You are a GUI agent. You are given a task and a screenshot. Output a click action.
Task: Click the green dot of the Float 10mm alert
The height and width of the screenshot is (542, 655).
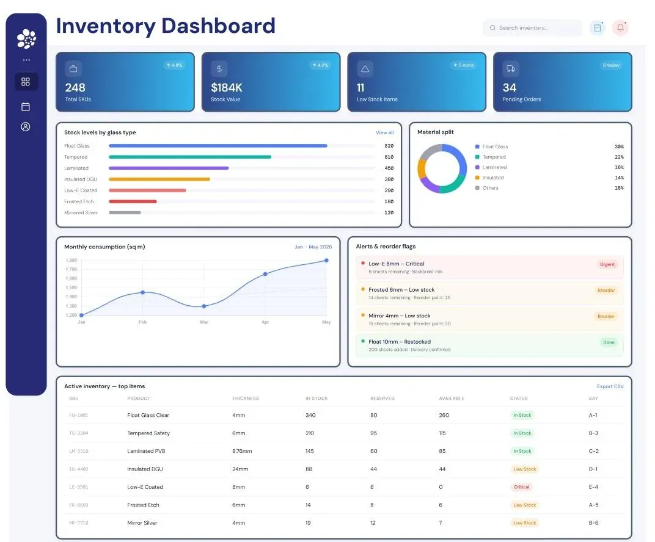(x=362, y=341)
